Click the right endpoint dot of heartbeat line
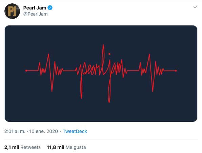Image resolution: width=202 pixels, height=153 pixels. [176, 71]
